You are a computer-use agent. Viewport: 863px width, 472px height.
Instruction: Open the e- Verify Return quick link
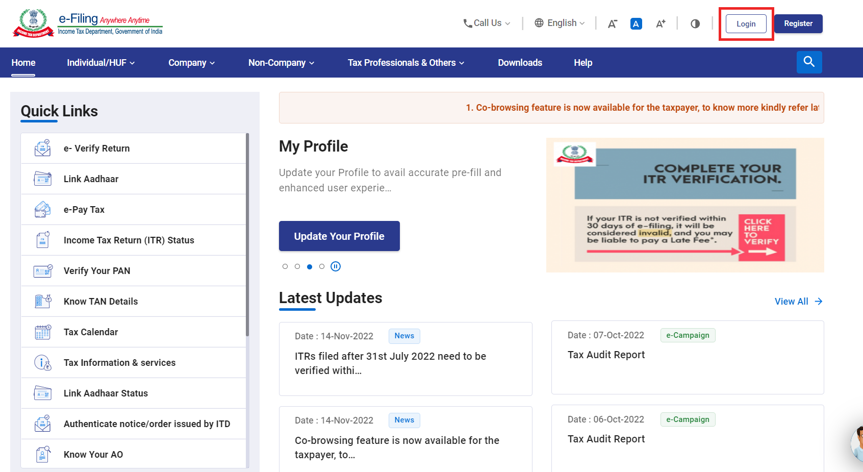click(134, 148)
